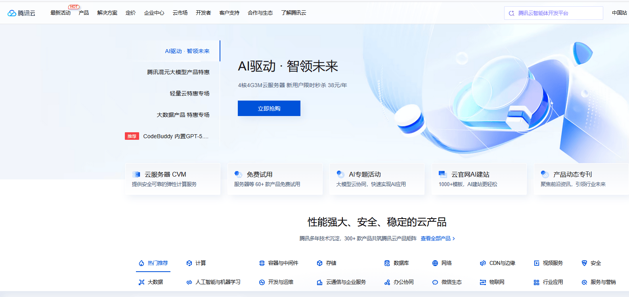The image size is (629, 297).
Task: Click the AI专题活动 card icon
Action: [340, 174]
